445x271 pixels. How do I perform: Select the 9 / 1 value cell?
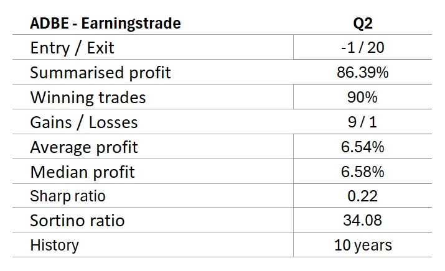coord(362,122)
